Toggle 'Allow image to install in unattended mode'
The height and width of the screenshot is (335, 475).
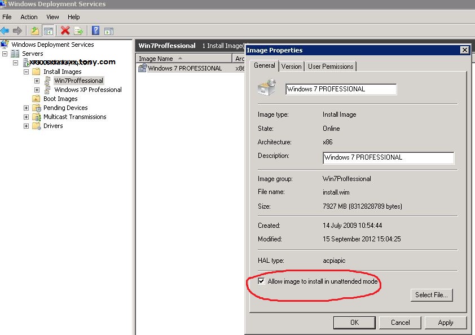[261, 281]
